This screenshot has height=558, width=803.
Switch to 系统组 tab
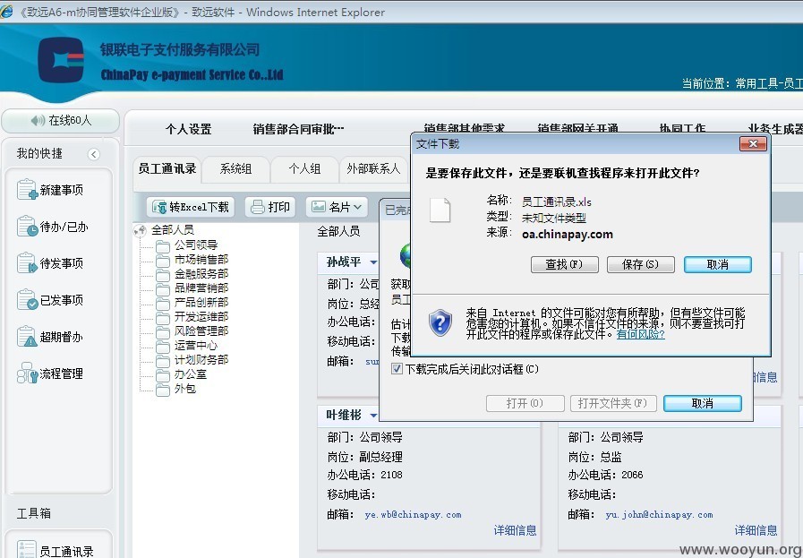click(235, 168)
